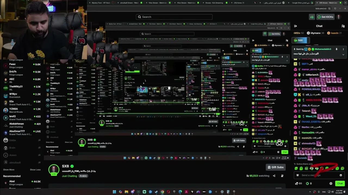Image resolution: width=348 pixels, height=195 pixels.
Task: Reload the page in the browser
Action: (335, 8)
